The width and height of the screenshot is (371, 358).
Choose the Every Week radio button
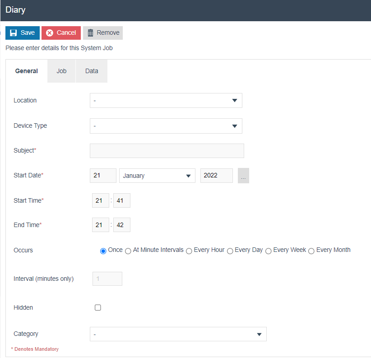[269, 251]
